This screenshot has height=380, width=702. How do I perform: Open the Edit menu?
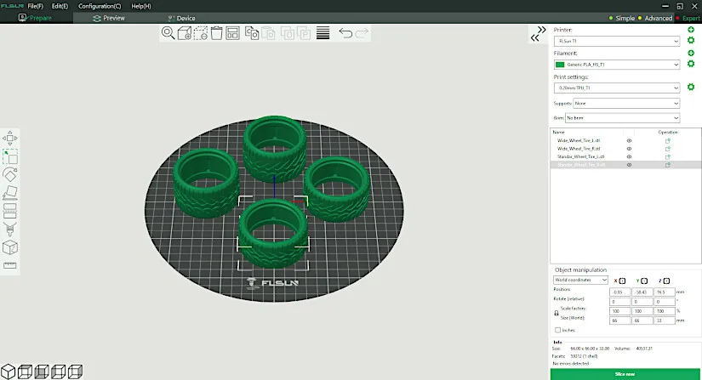coord(60,6)
